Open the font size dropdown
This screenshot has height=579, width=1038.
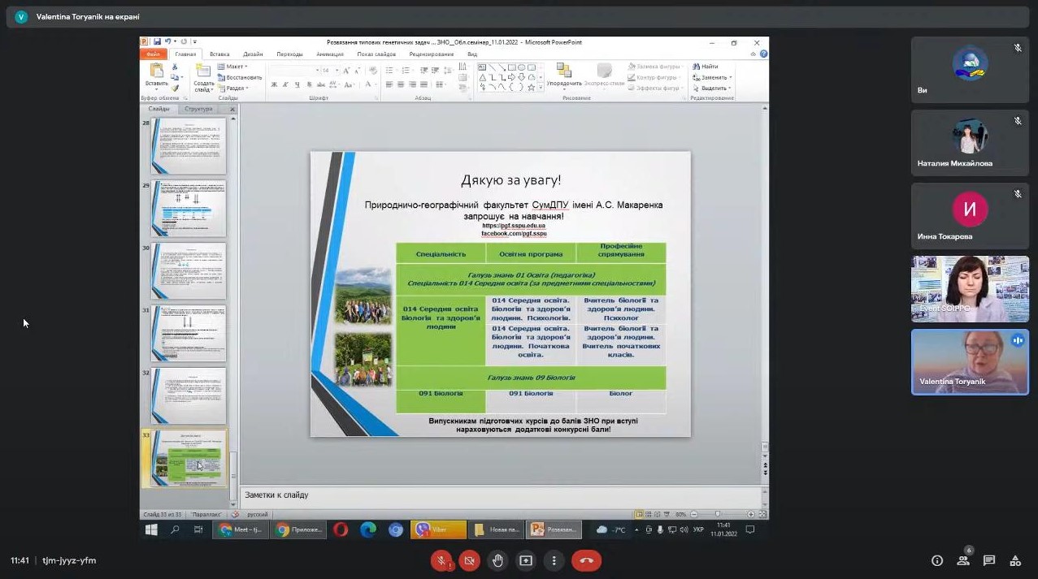pos(337,71)
